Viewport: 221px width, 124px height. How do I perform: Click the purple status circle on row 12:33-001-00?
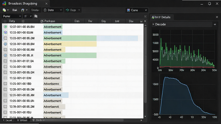5,32
